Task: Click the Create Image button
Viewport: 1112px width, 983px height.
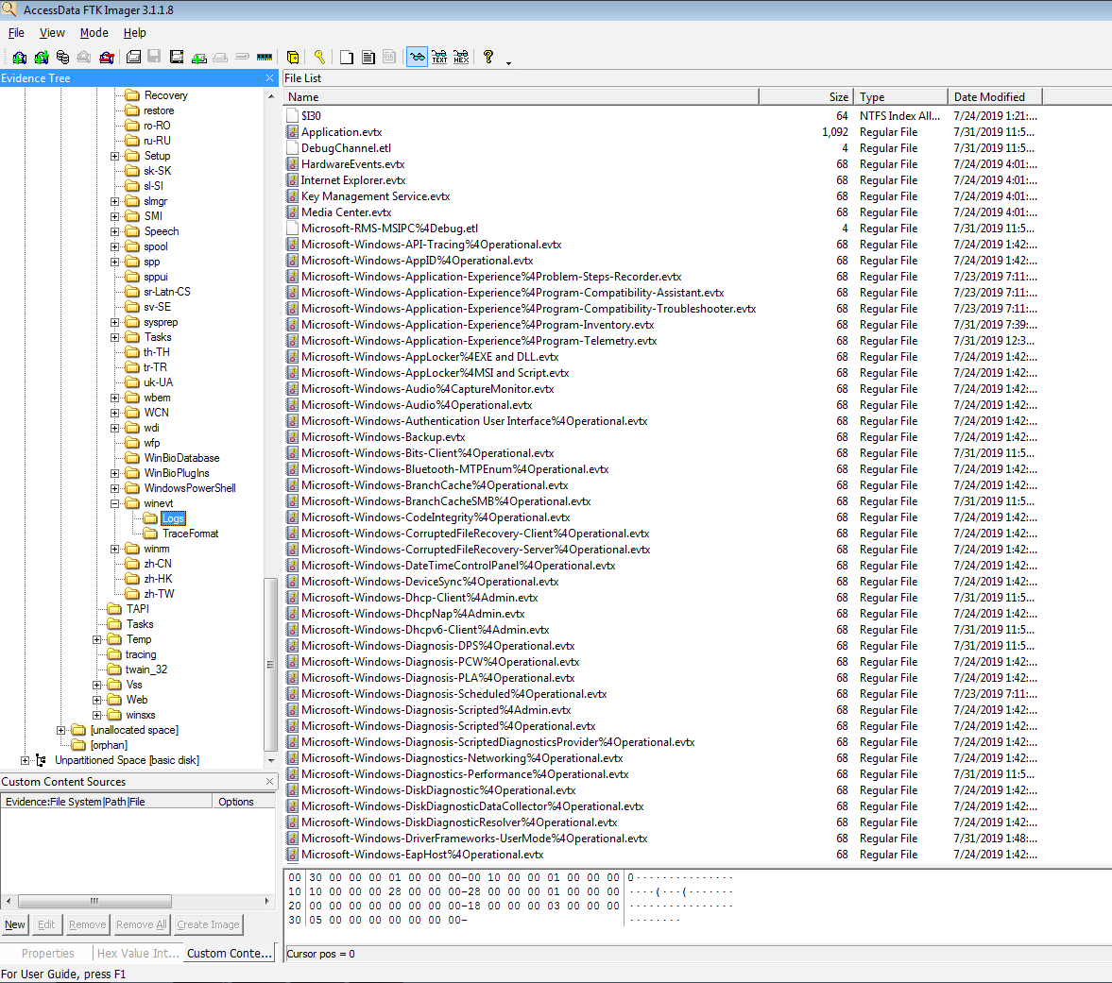Action: click(208, 924)
